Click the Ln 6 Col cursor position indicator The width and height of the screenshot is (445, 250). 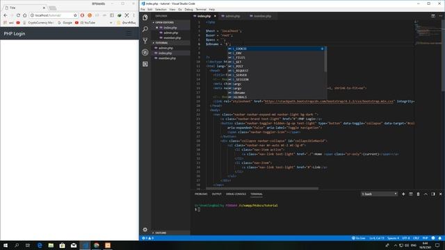[x=377, y=238]
